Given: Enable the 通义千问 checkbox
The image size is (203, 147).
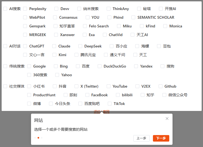Looking at the screenshot, I should point(106,55).
